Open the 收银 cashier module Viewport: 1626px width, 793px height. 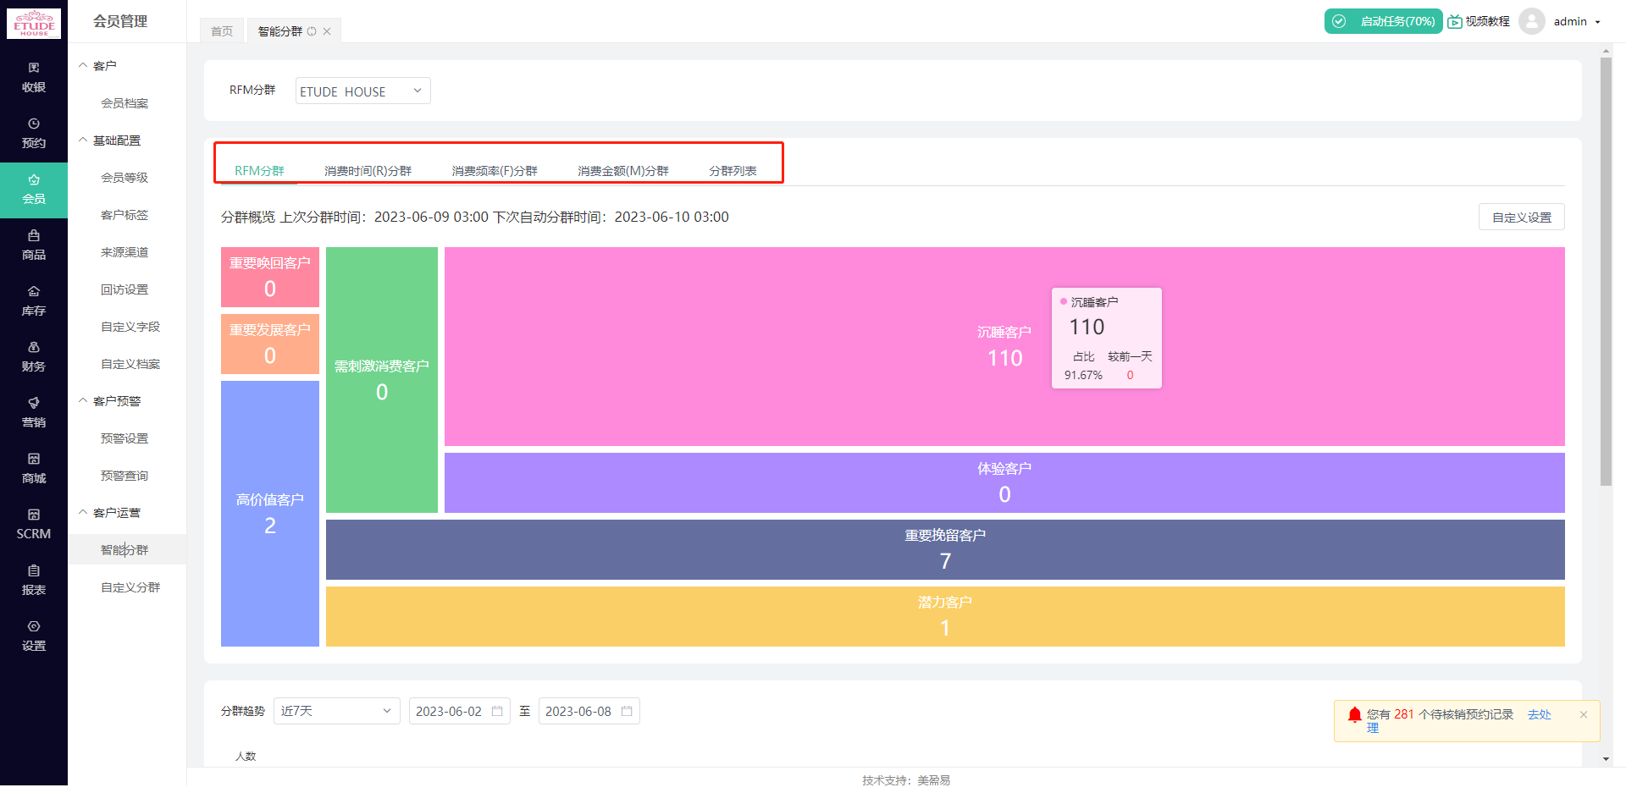click(x=34, y=77)
